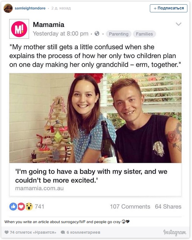Select the Families tag
Image resolution: width=192 pixels, height=240 pixels.
(x=144, y=34)
